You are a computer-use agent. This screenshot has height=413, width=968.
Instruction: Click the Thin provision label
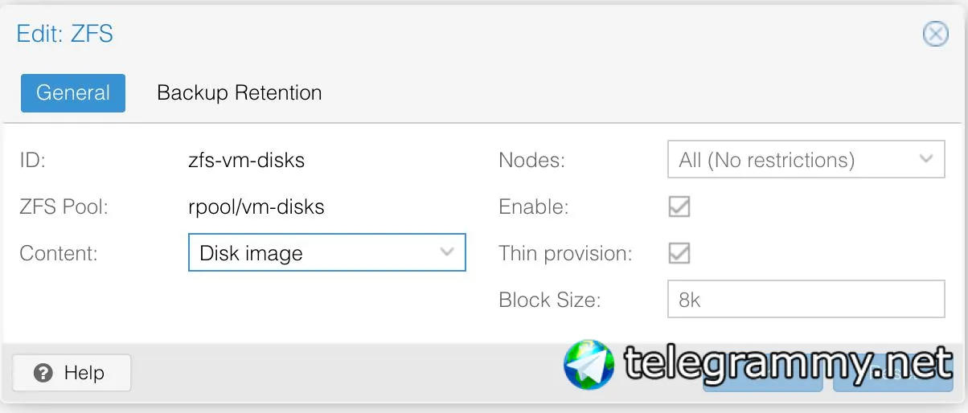565,253
